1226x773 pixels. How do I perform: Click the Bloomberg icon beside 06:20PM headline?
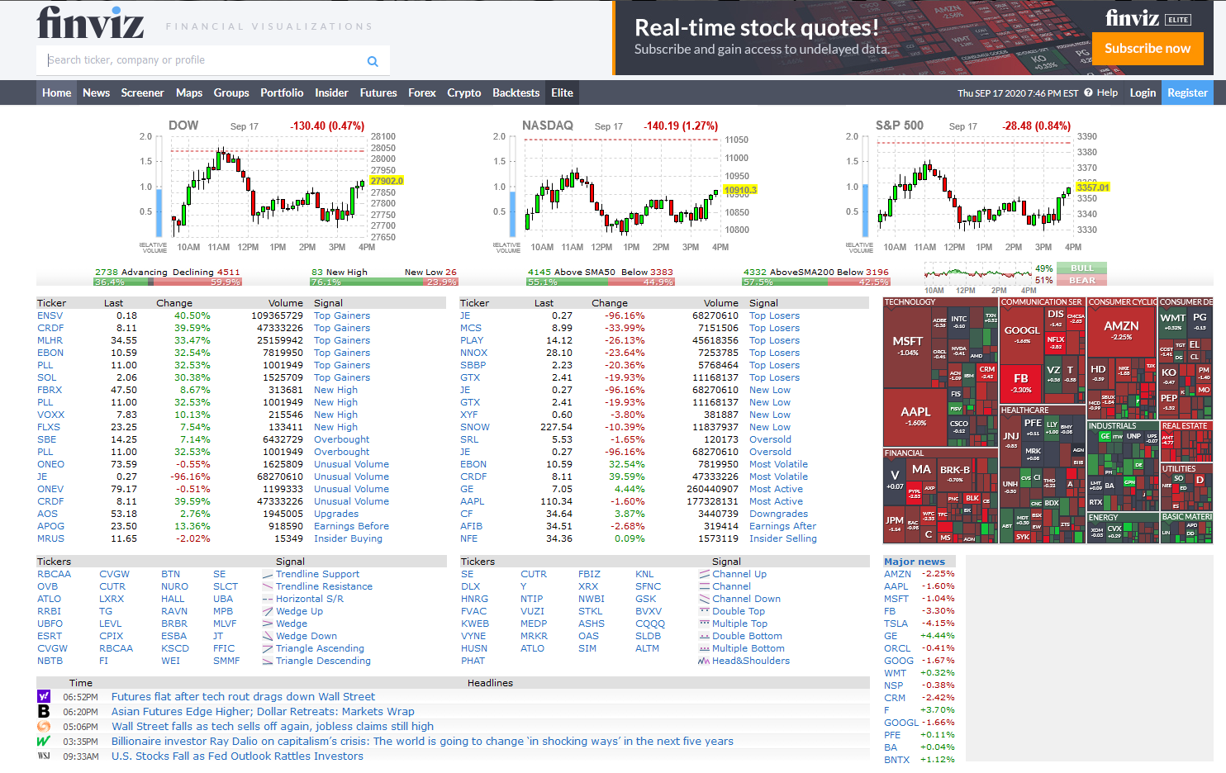coord(44,711)
